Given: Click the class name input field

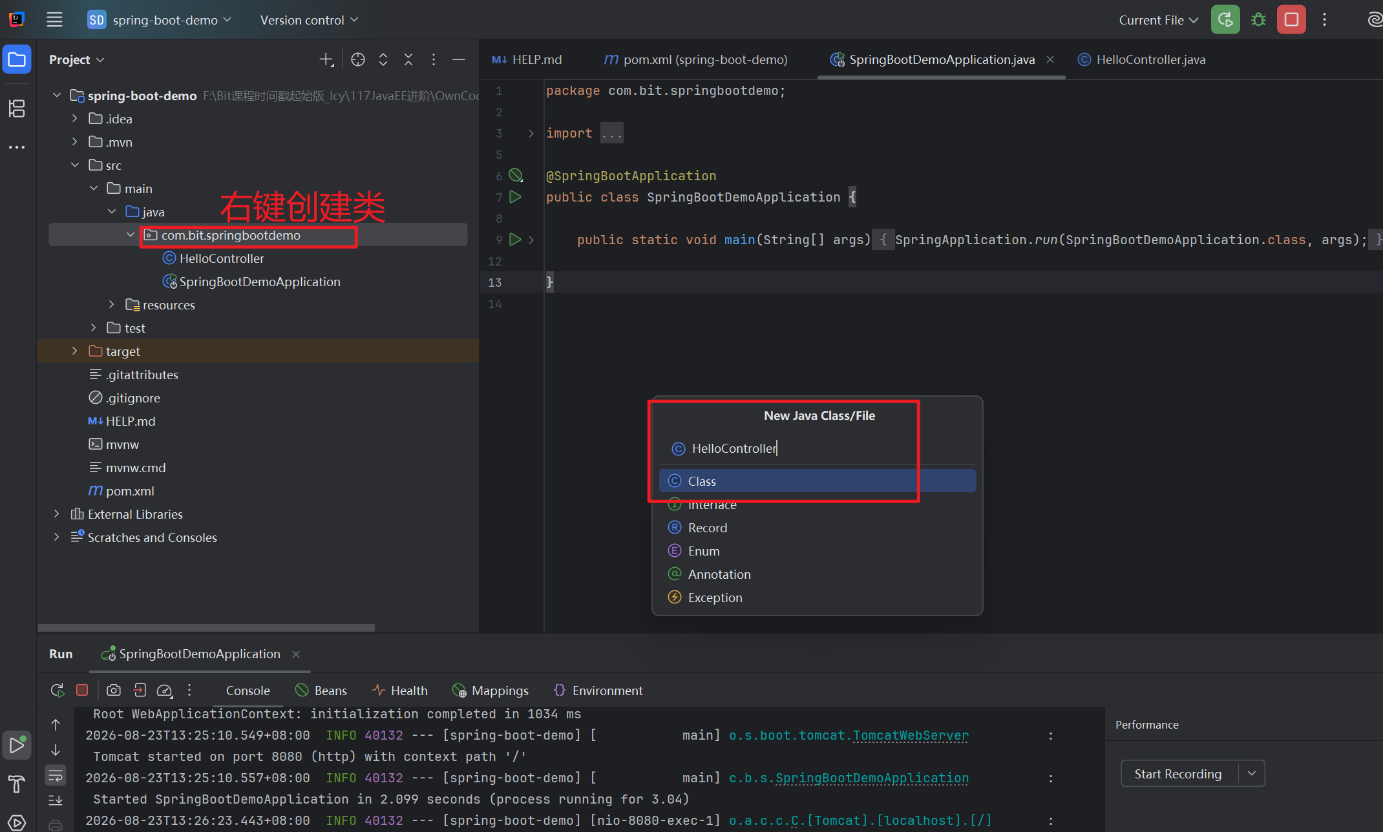Looking at the screenshot, I should pyautogui.click(x=817, y=448).
